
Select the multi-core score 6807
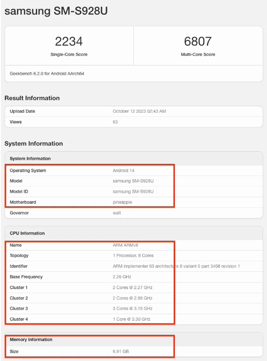tap(198, 42)
